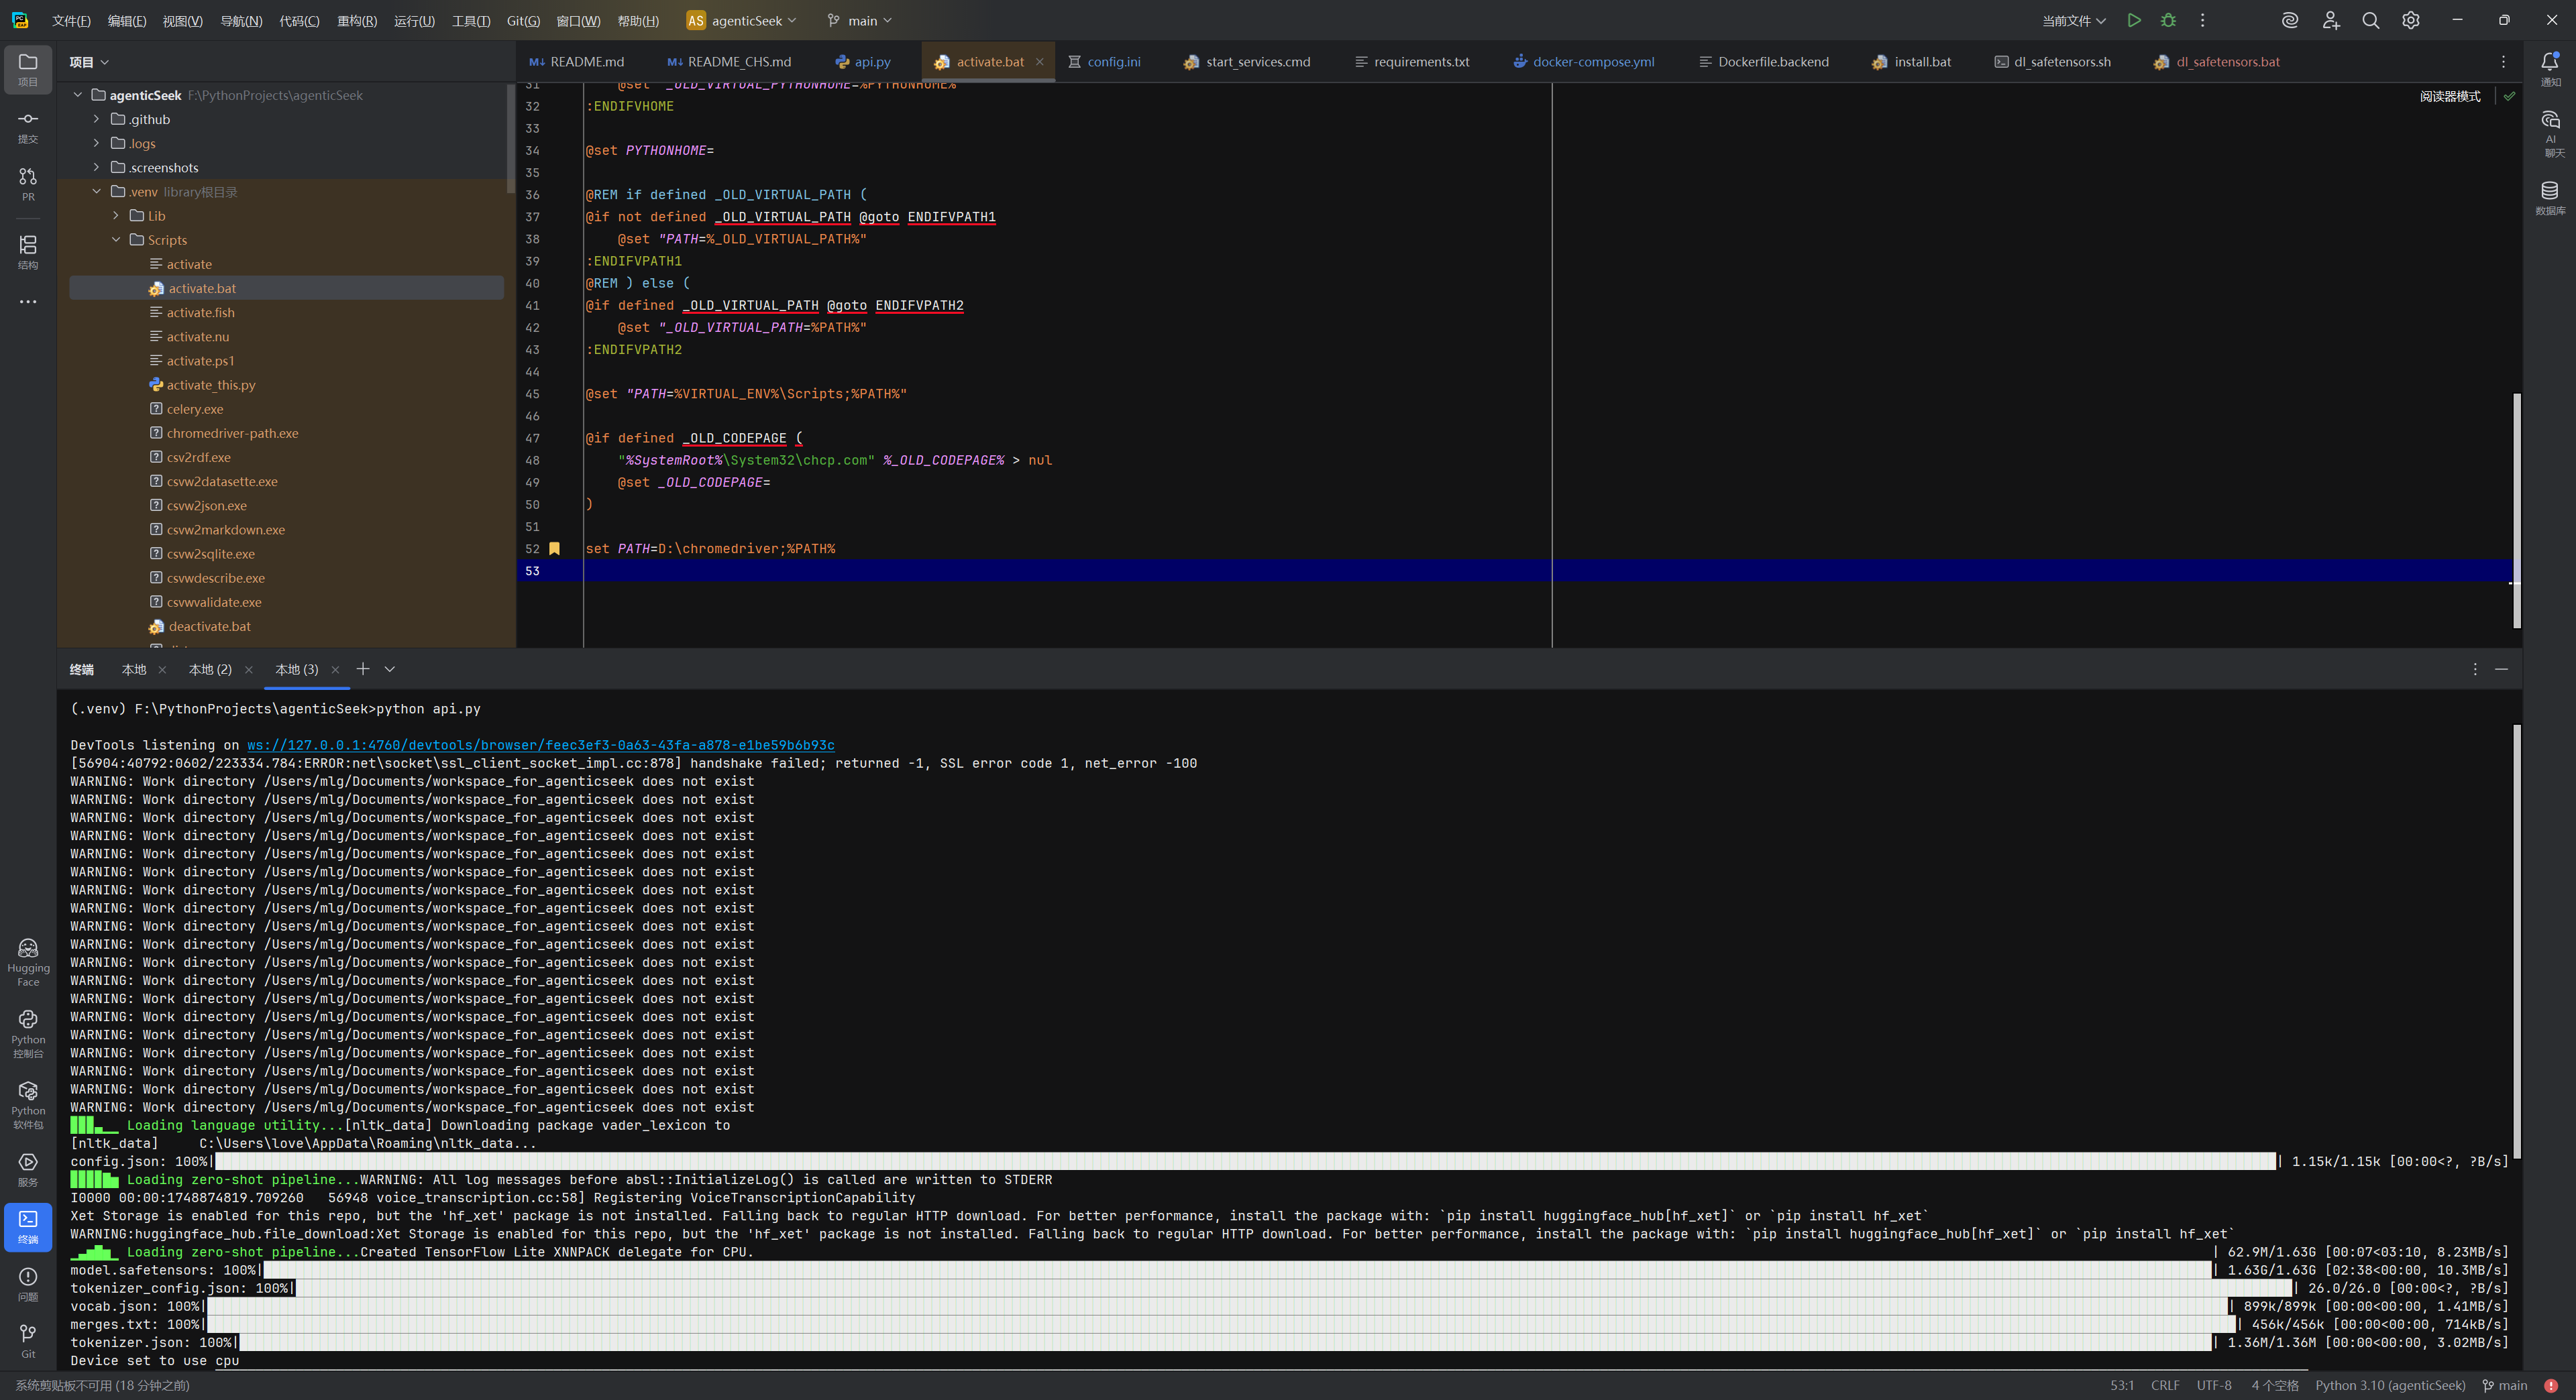
Task: Open the DevTools websocket link
Action: (540, 744)
